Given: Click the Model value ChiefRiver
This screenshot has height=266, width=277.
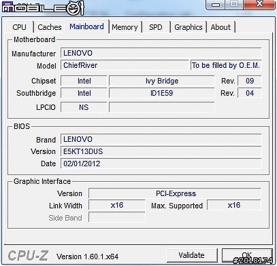Looking at the screenshot, I should (x=125, y=65).
